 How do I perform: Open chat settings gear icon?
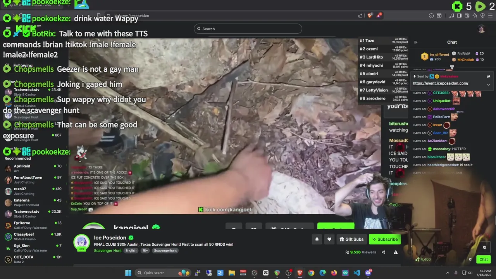click(470, 260)
